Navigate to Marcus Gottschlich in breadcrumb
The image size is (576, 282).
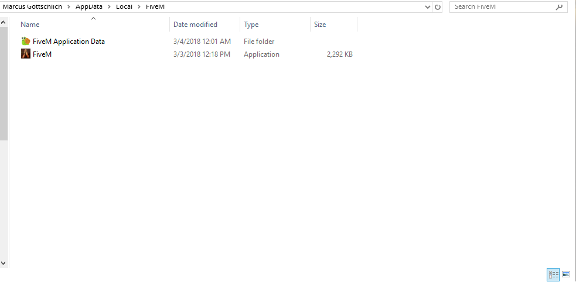pyautogui.click(x=32, y=6)
